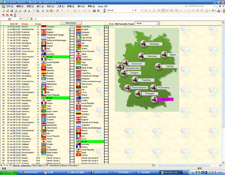225x175 pixels.
Task: Click the Increase Decimal icon
Action: pyautogui.click(x=188, y=10)
